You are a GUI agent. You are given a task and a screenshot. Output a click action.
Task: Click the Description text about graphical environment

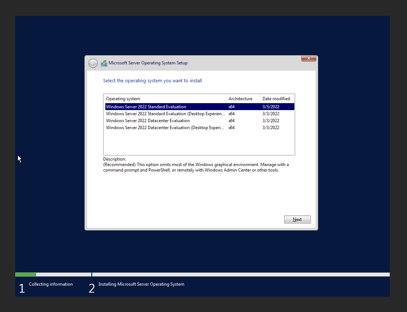pos(196,168)
